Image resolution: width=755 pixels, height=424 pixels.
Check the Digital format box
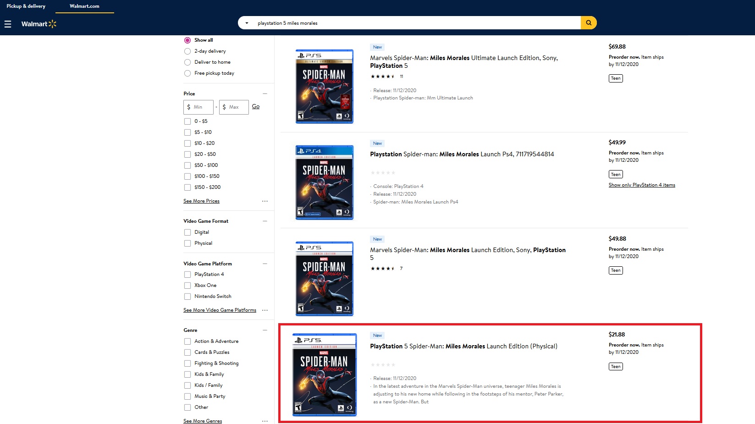click(187, 232)
